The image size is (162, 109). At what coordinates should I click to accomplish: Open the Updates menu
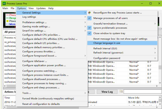click(41, 8)
